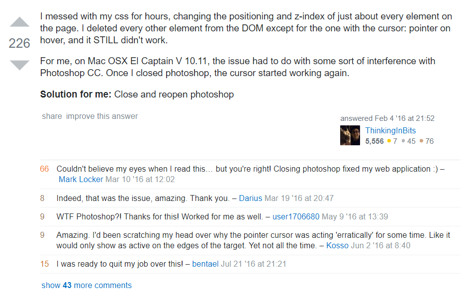The height and width of the screenshot is (299, 464).
Task: Click the bronze badge count 76
Action: (x=429, y=141)
